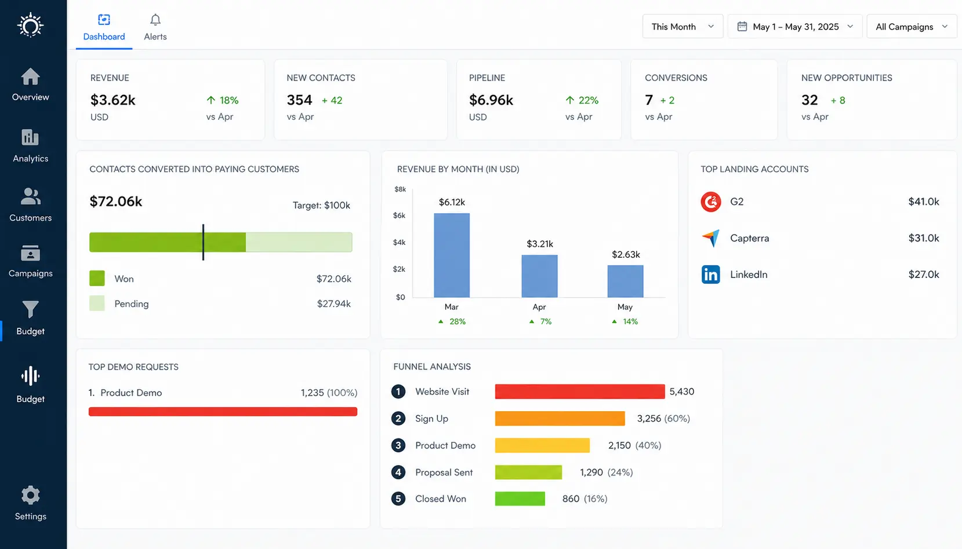Click the May $2.63k revenue bar
Image resolution: width=962 pixels, height=549 pixels.
[x=625, y=281]
